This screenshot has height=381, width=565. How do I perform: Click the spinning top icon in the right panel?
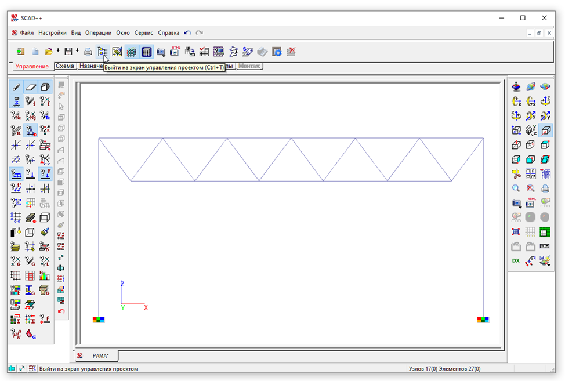516,87
